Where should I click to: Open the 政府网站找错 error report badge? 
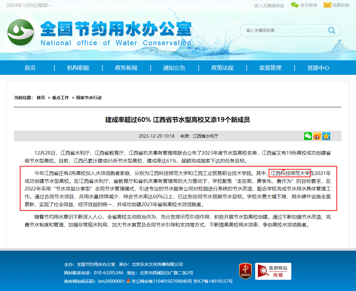click(273, 271)
